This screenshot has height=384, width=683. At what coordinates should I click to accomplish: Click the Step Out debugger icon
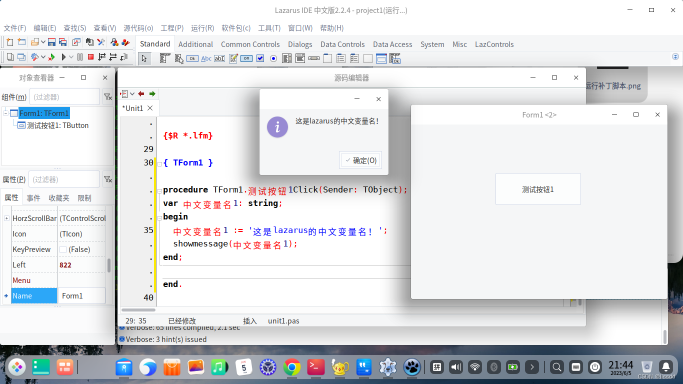[124, 57]
